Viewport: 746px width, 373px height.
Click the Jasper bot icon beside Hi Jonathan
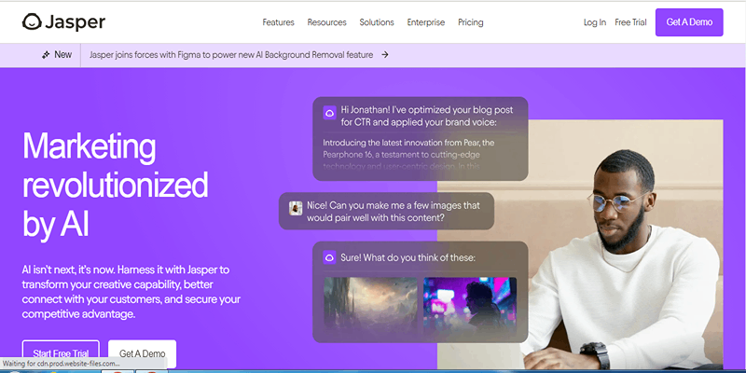[329, 113]
